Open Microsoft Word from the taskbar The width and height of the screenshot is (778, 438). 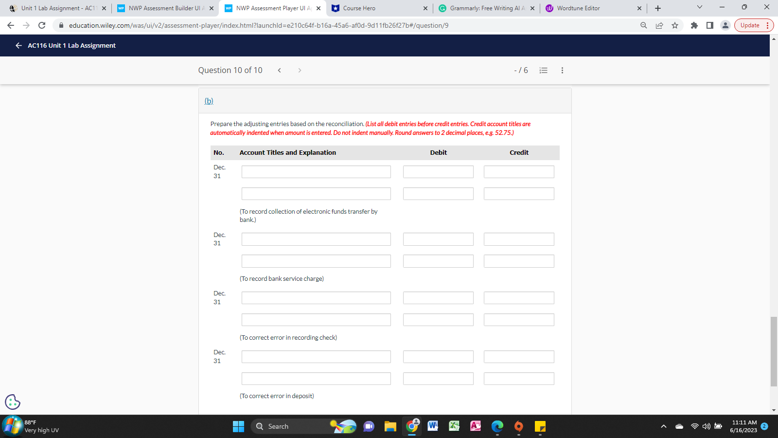pos(433,426)
